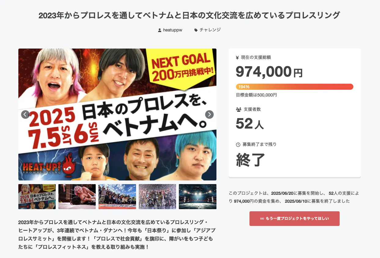
Task: Click the 194% funding progress bar
Action: pyautogui.click(x=295, y=87)
